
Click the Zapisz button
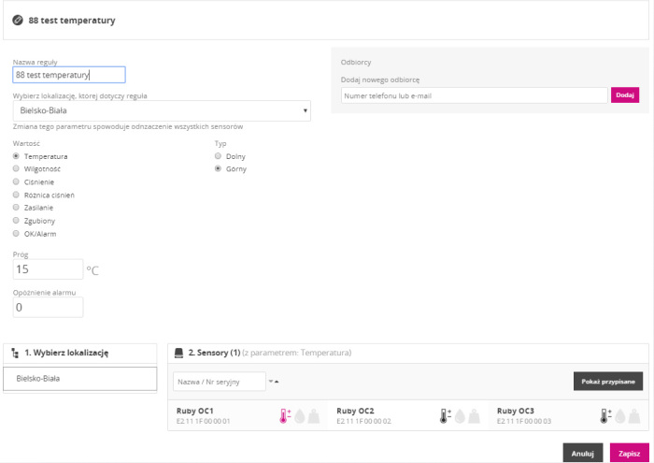point(630,453)
